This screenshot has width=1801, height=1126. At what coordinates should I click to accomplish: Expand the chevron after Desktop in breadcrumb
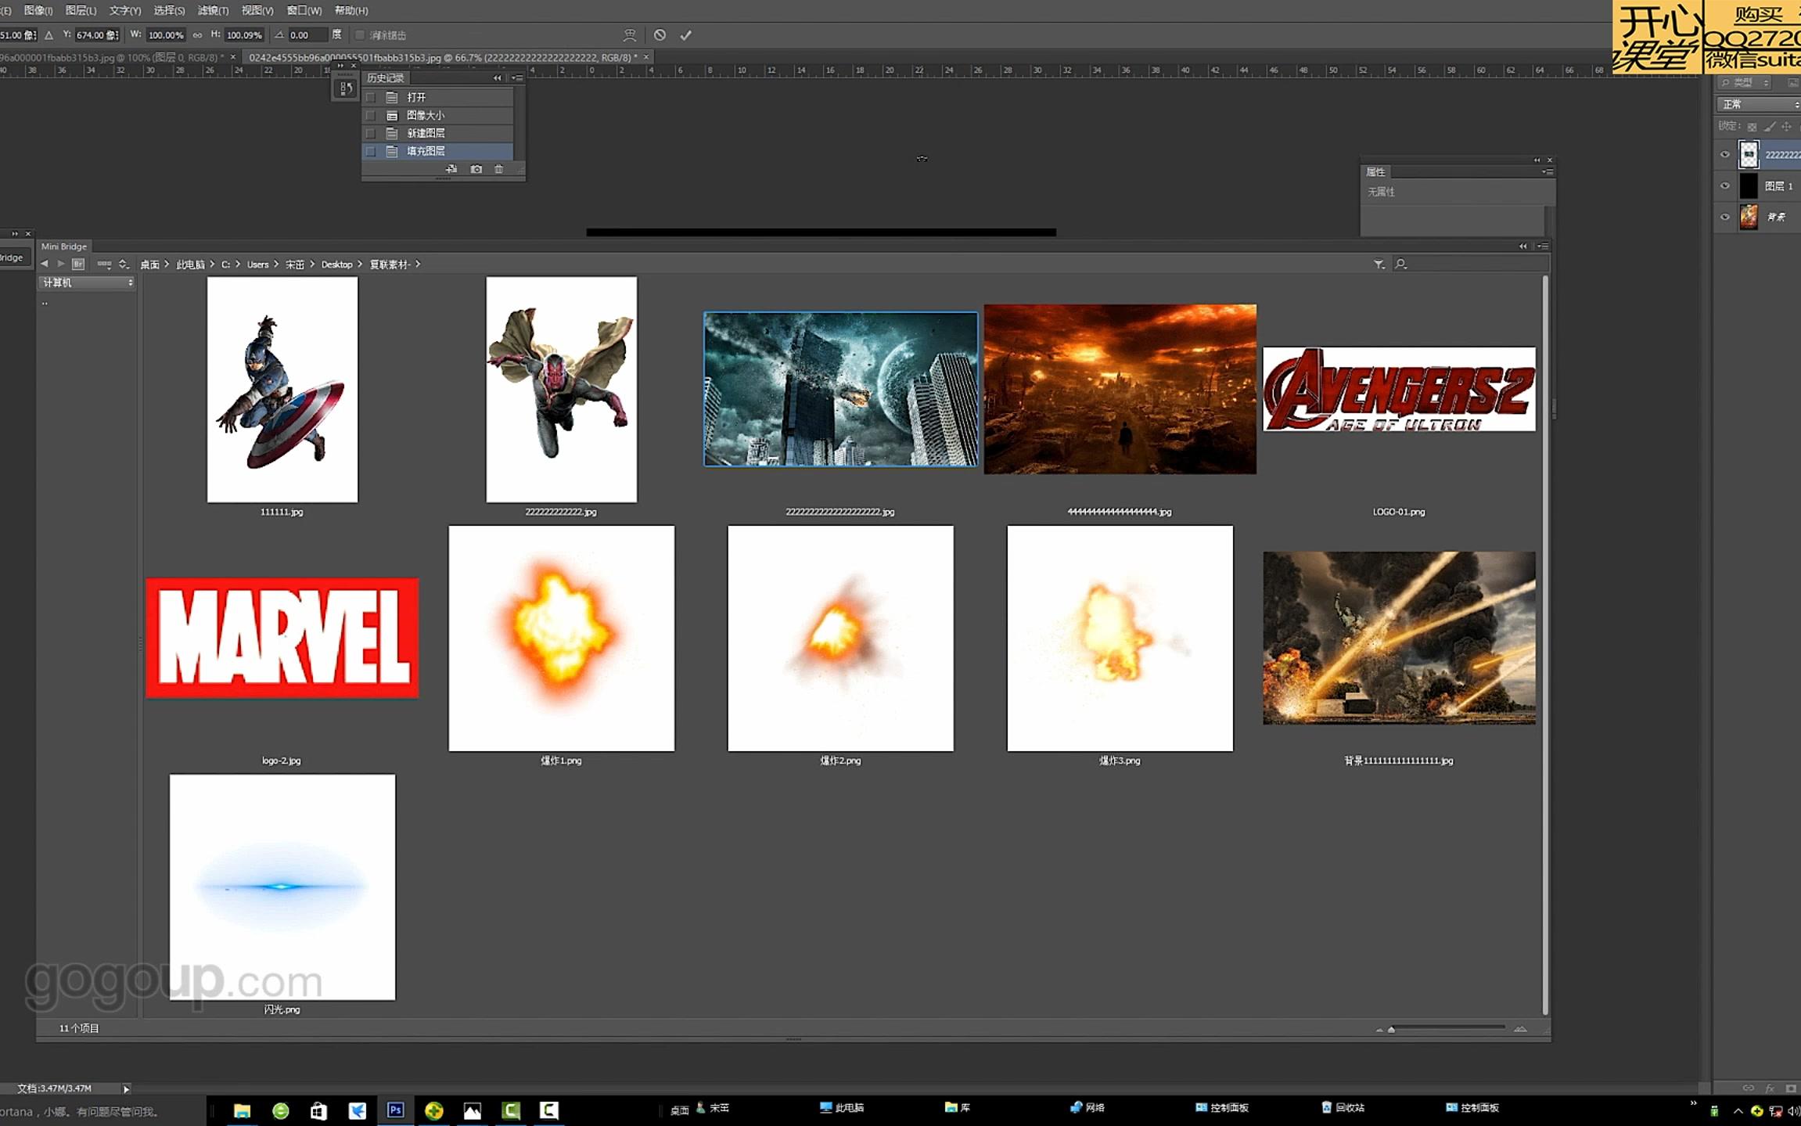[360, 264]
